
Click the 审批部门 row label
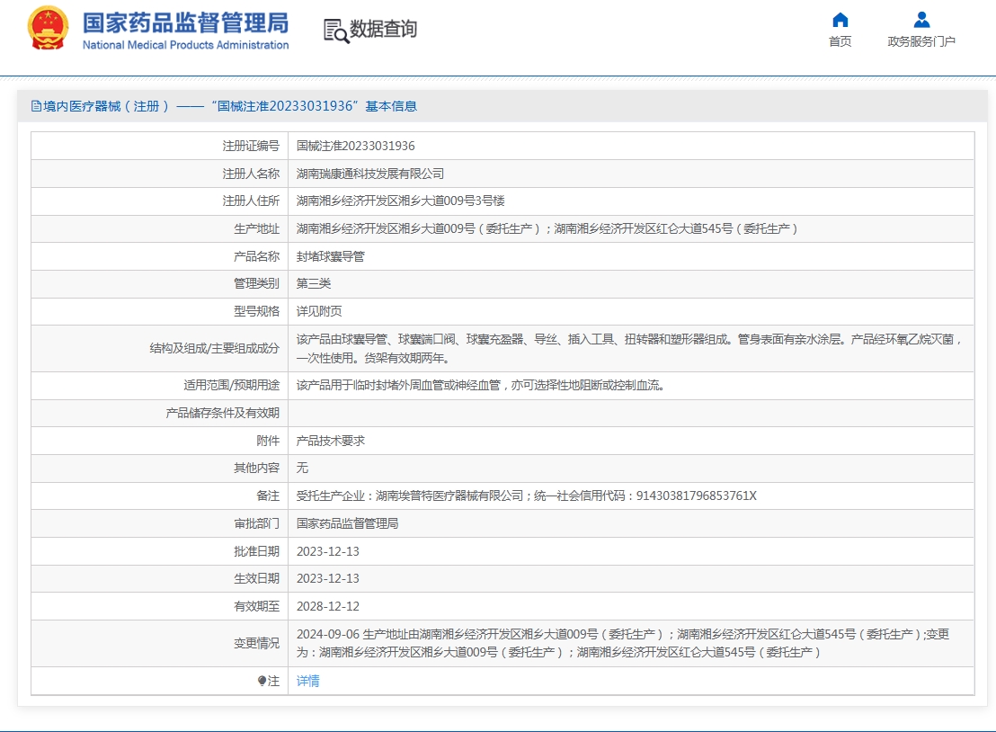tap(256, 523)
